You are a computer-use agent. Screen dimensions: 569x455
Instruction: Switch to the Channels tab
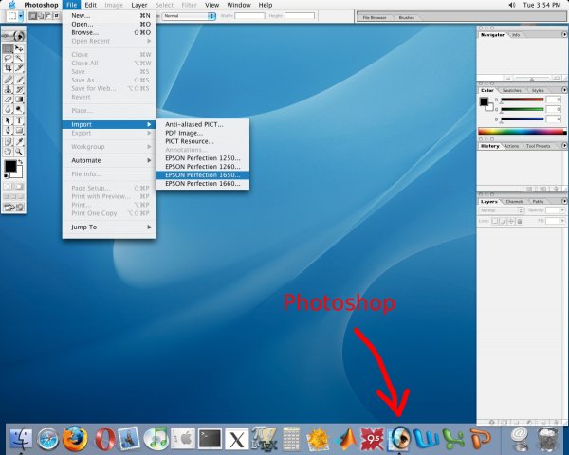515,202
